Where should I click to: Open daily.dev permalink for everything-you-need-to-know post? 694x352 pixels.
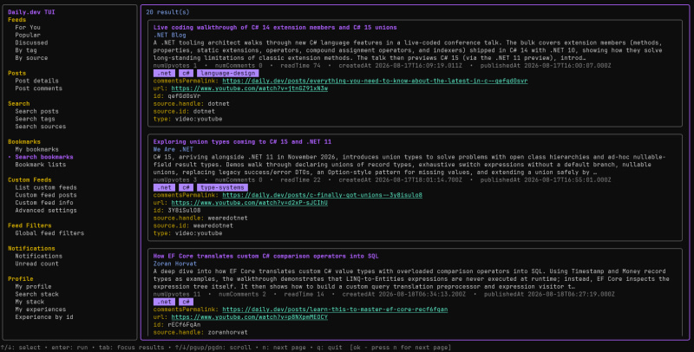pyautogui.click(x=375, y=81)
